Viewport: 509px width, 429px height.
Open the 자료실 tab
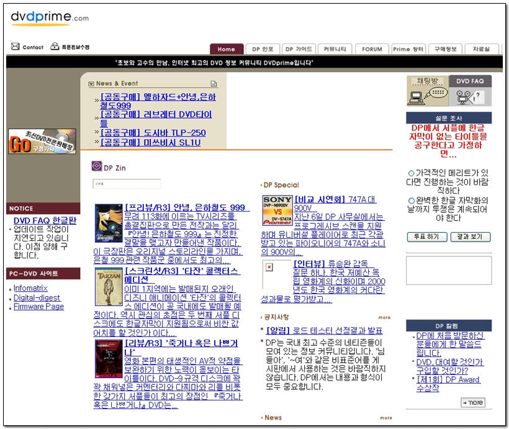[x=482, y=49]
